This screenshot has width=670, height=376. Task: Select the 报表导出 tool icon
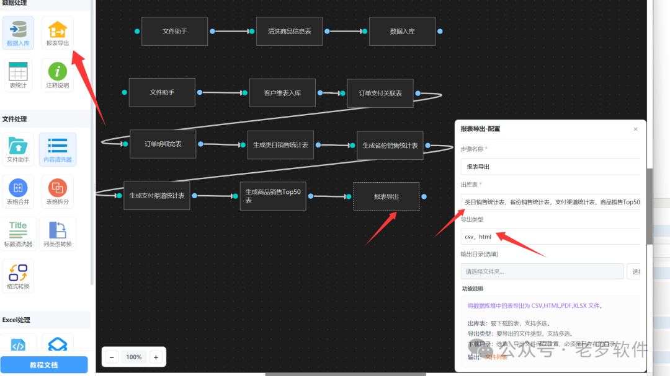point(58,33)
